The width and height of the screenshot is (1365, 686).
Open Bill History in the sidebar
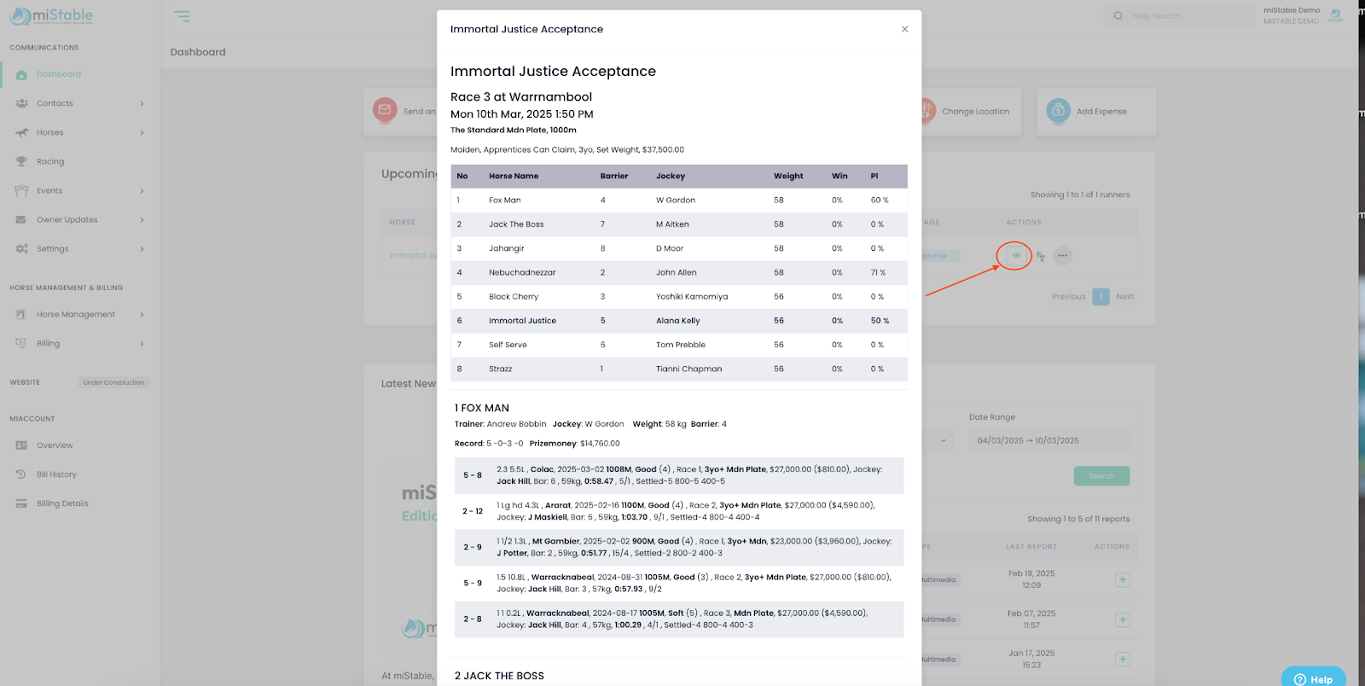(56, 474)
